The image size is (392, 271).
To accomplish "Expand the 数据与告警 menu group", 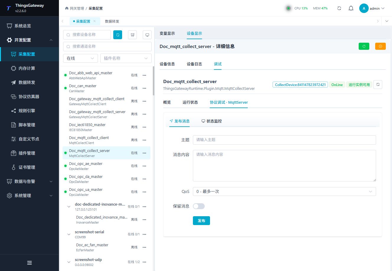I will (29, 181).
